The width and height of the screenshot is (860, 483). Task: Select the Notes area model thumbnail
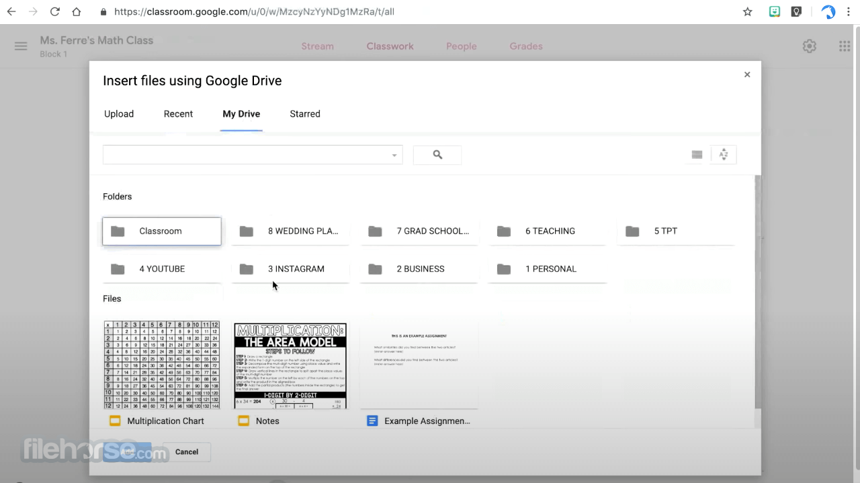coord(290,365)
